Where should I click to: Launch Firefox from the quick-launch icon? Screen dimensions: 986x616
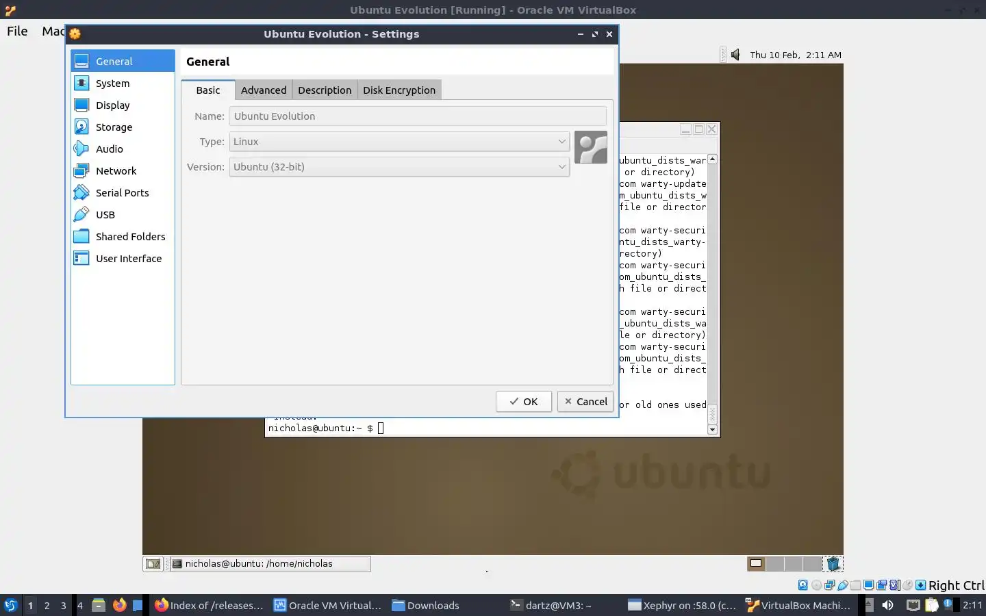(x=120, y=605)
